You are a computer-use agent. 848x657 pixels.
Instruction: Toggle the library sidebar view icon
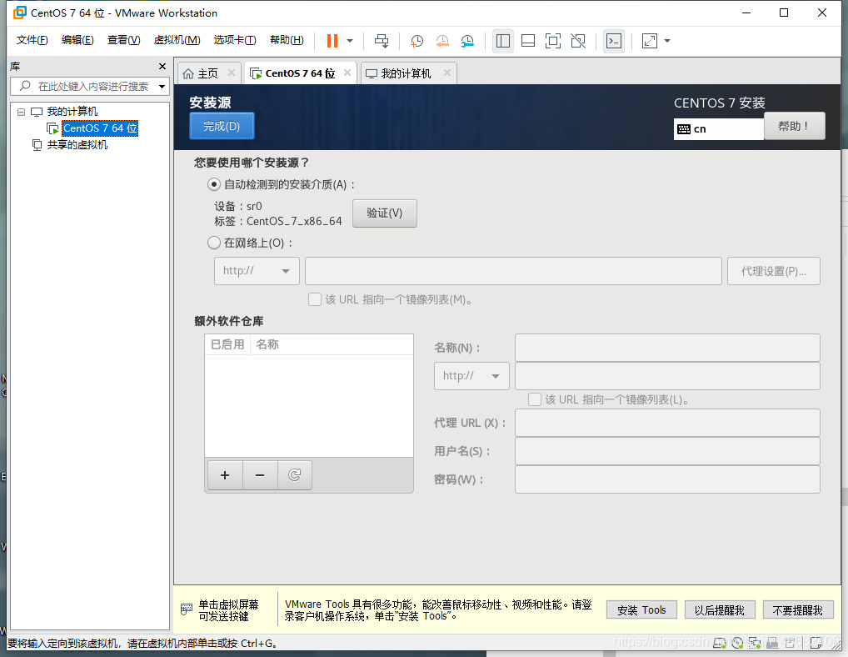click(503, 41)
